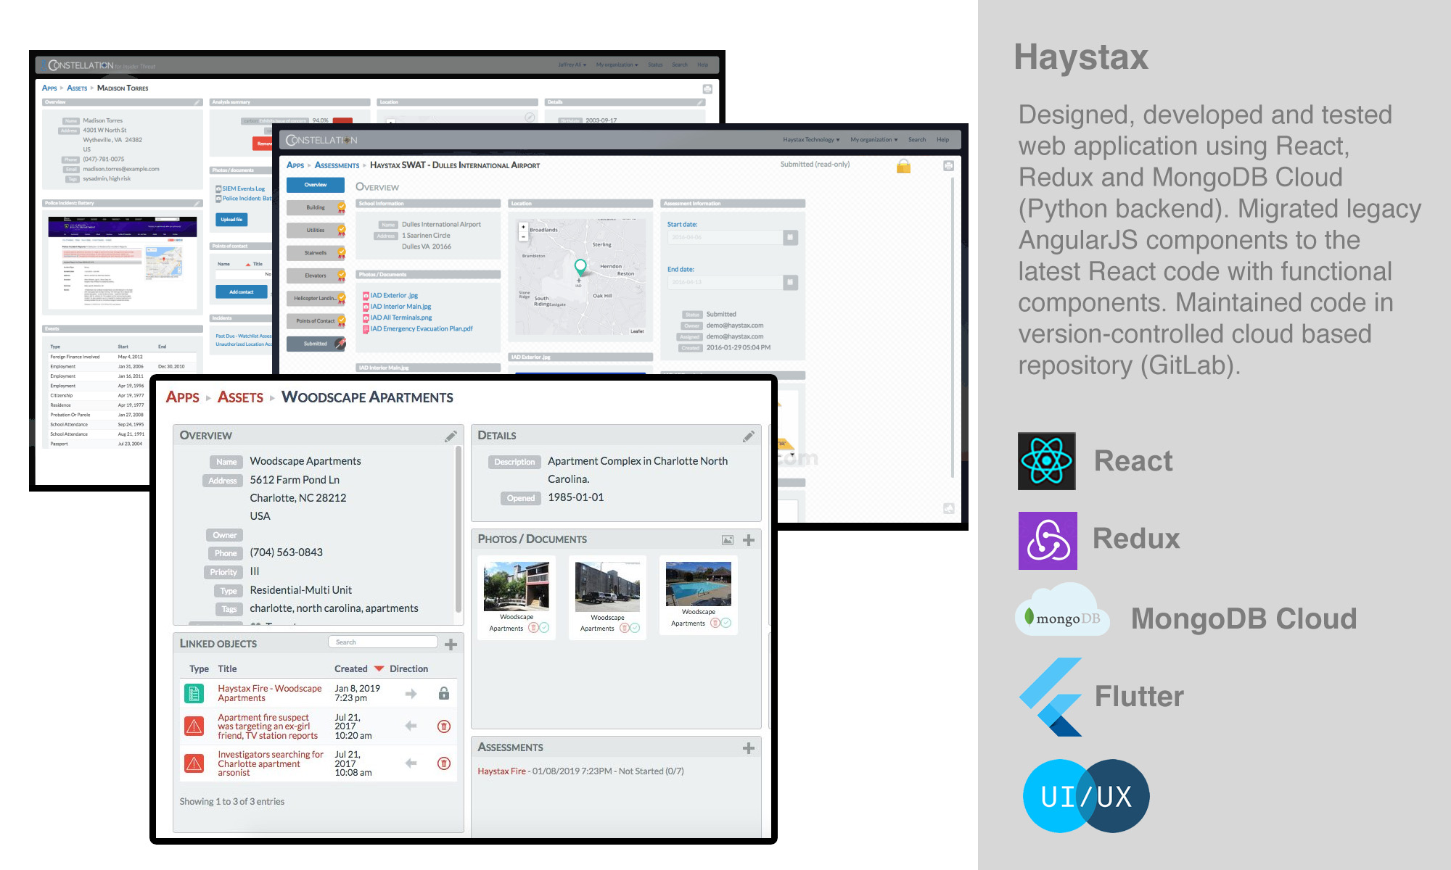Delete pool photo of Woodscape Apartments
Image resolution: width=1451 pixels, height=870 pixels.
715,623
